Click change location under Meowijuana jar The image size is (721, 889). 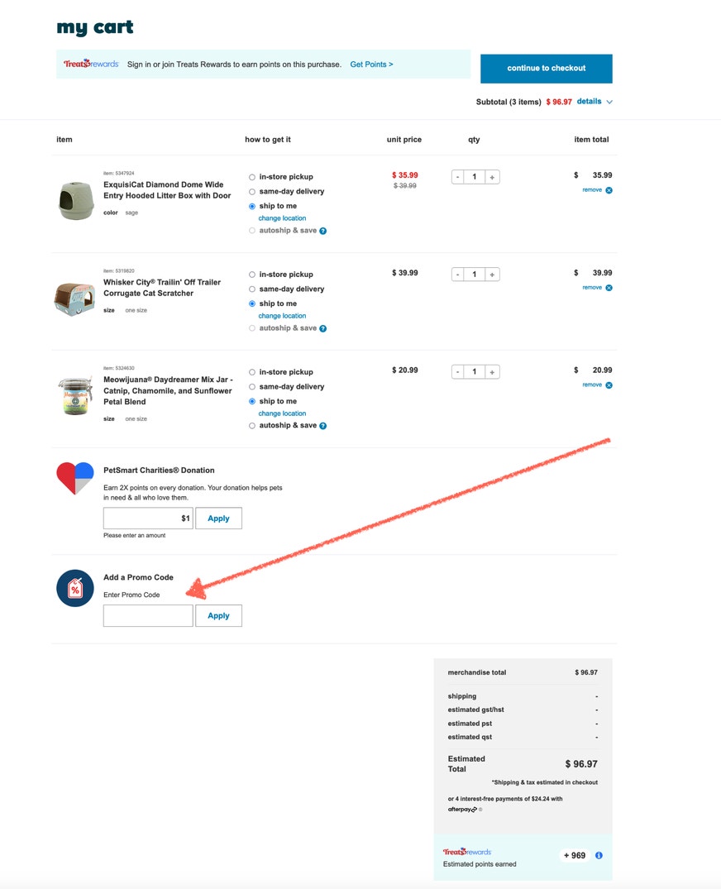[x=282, y=413]
